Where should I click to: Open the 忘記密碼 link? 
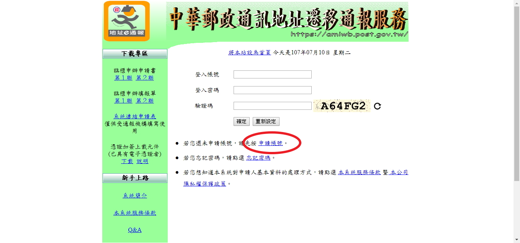[258, 158]
